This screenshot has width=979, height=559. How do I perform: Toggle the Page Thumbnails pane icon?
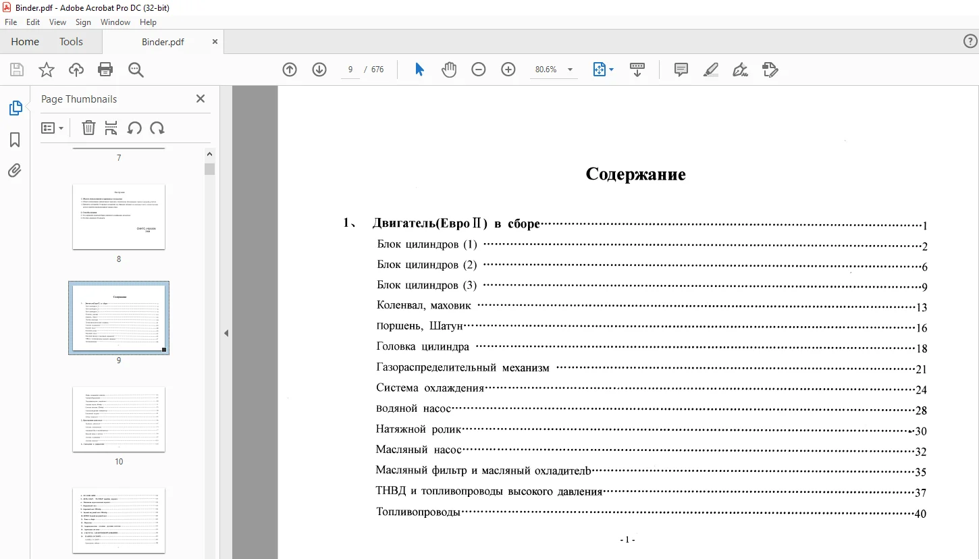point(15,108)
